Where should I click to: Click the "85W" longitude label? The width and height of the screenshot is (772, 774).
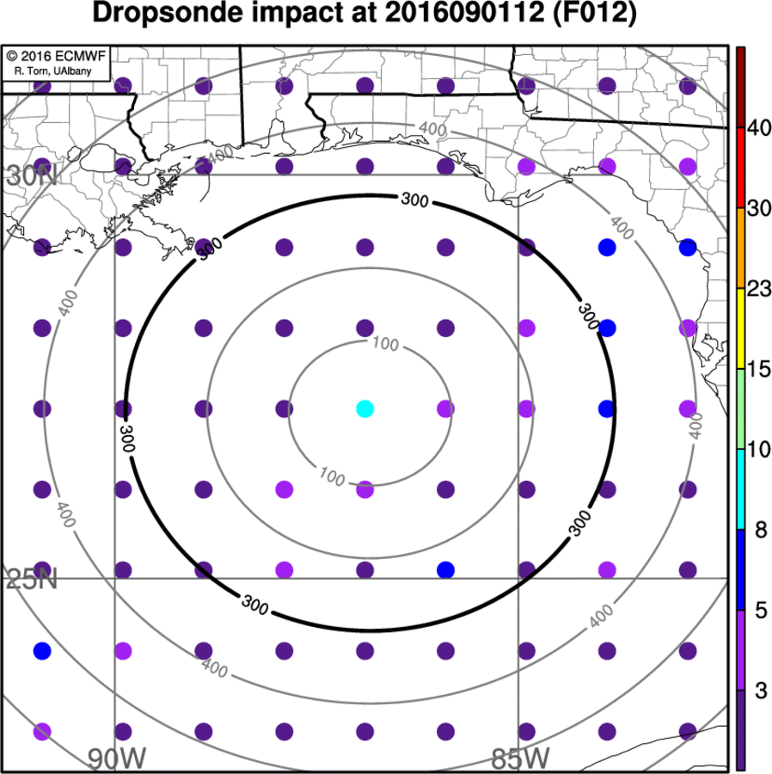pos(520,758)
